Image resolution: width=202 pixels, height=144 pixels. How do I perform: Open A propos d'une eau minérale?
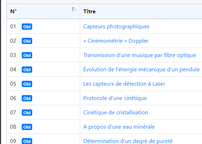point(119,127)
